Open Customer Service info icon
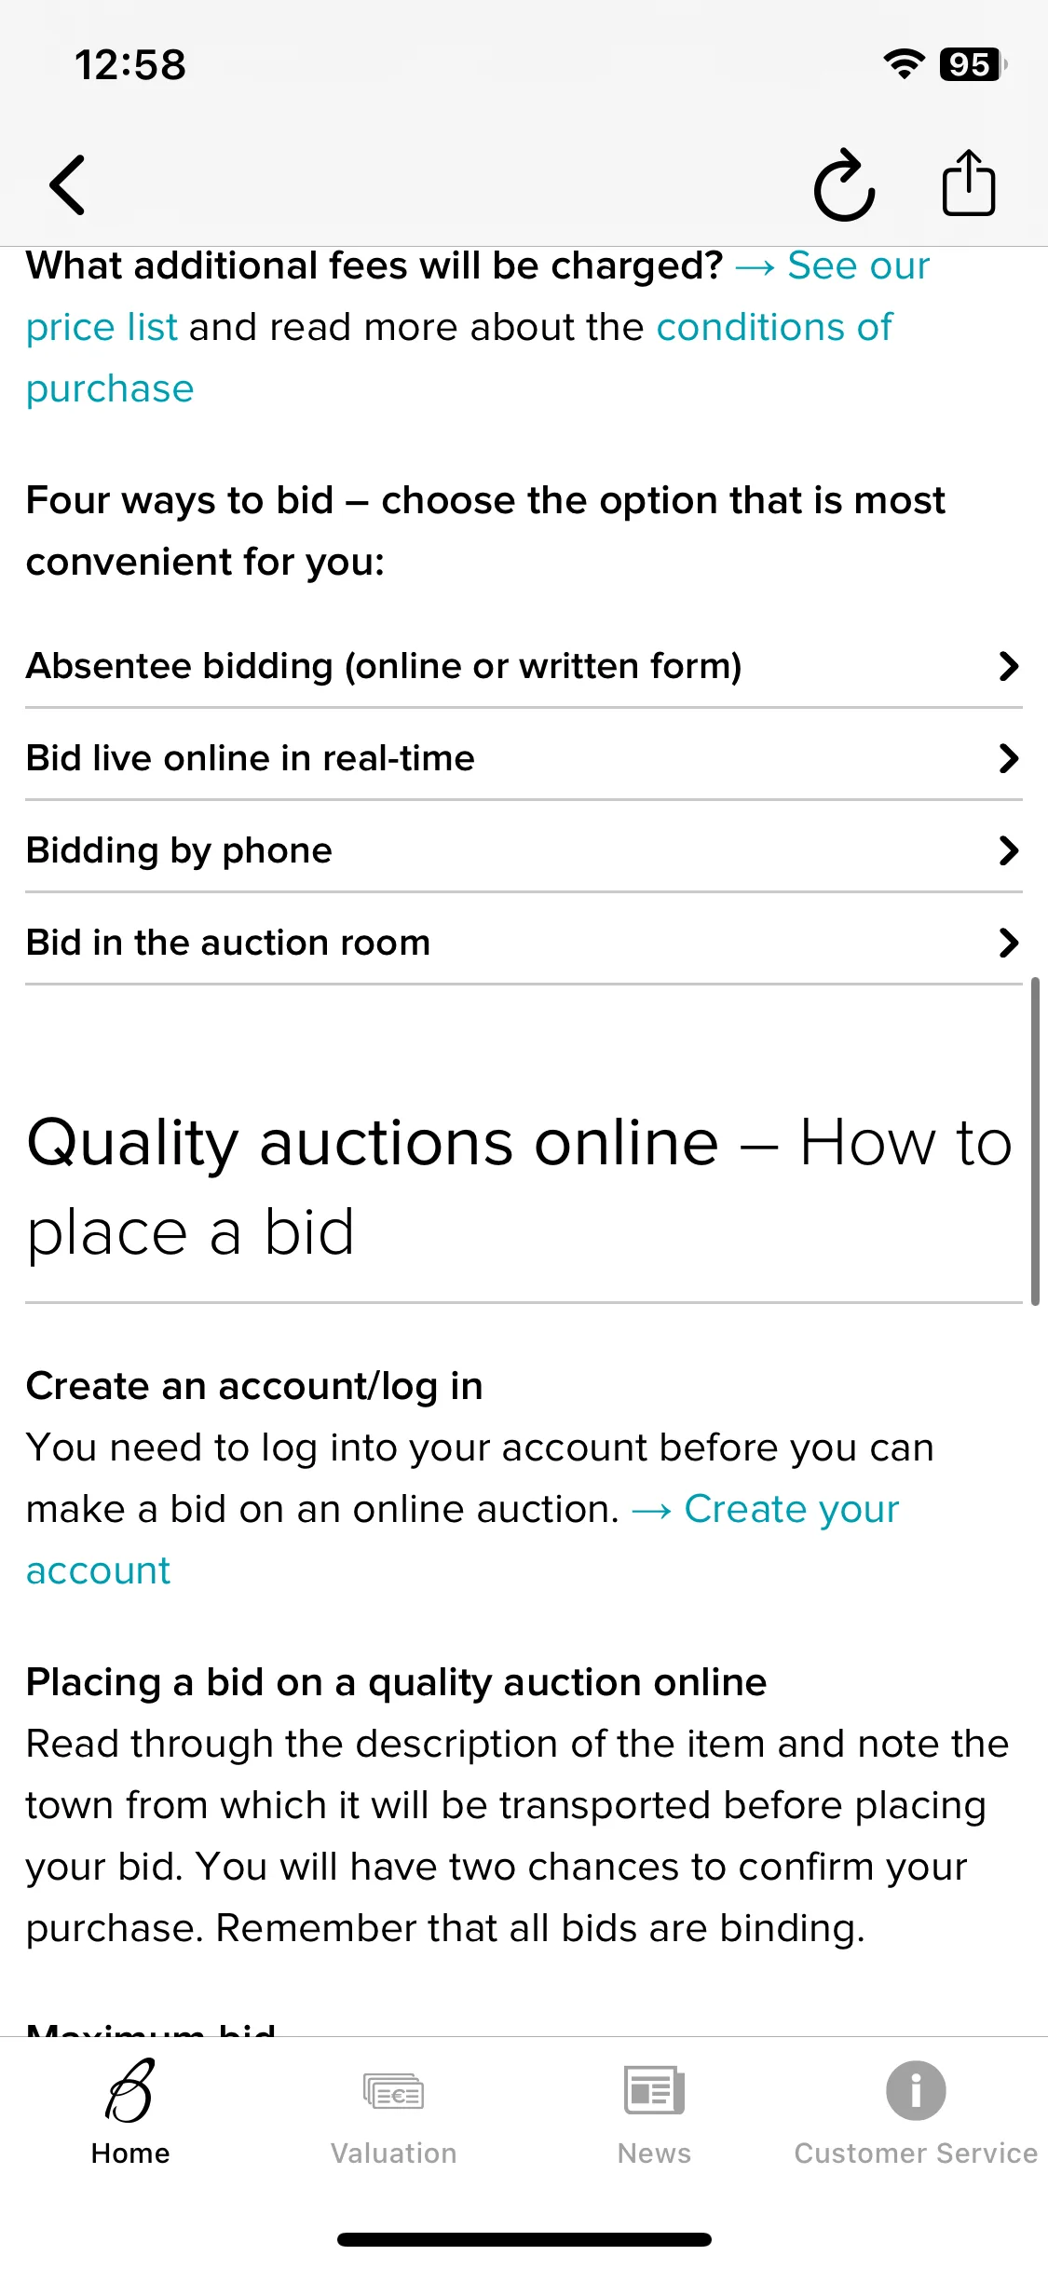The height and width of the screenshot is (2269, 1048). (x=916, y=2090)
